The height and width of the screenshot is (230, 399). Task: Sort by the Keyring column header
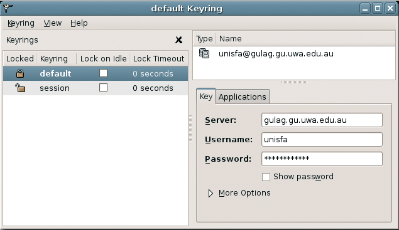[x=57, y=59]
